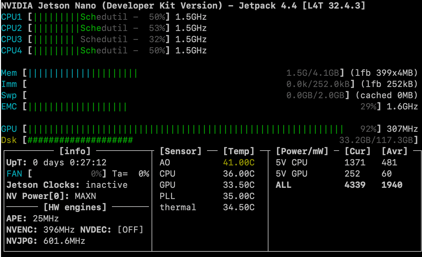
Task: Click the 5V CPU current value 1371
Action: (355, 162)
